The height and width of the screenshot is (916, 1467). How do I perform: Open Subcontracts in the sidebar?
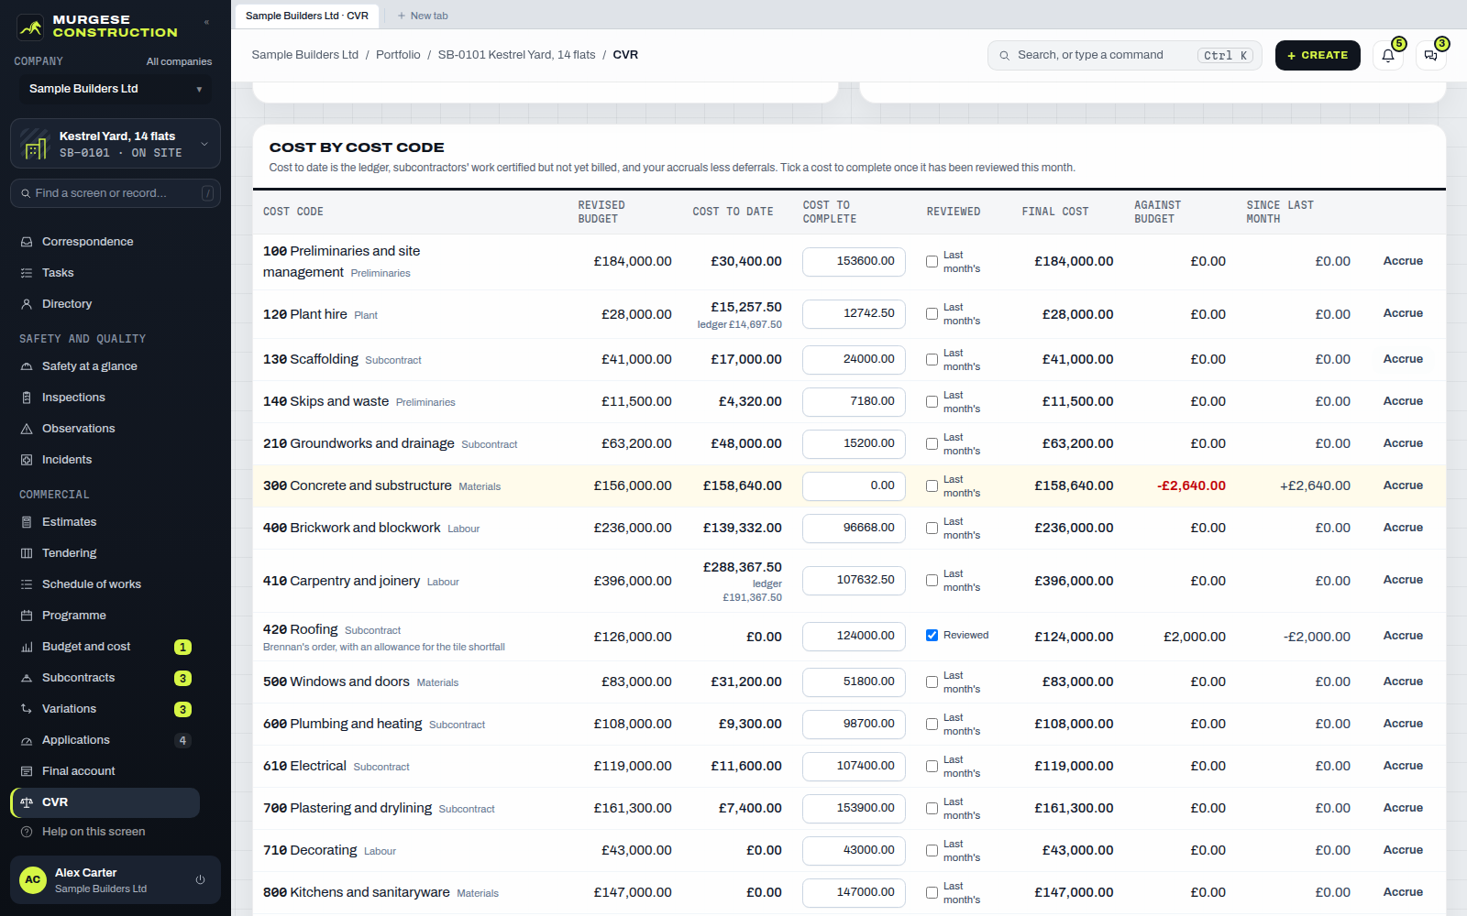105,678
